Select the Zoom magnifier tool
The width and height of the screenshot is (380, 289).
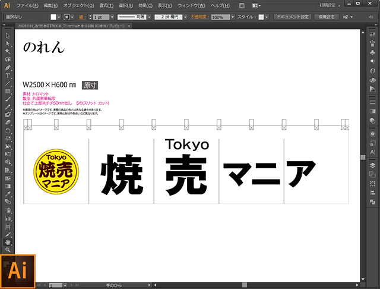coord(8,250)
